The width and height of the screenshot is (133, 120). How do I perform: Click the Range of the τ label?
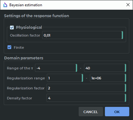click(20, 68)
